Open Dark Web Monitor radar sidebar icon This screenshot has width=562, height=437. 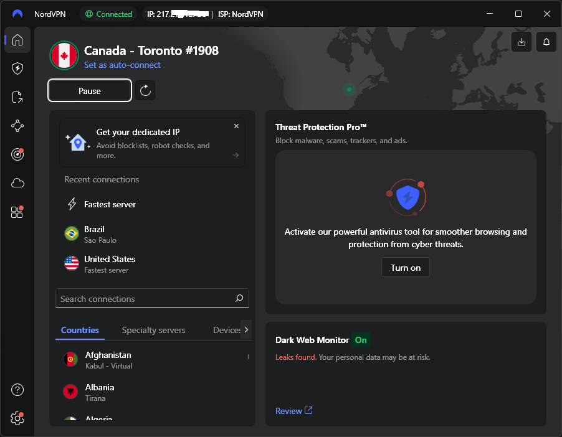17,154
